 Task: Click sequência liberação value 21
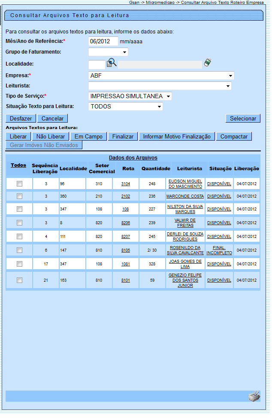pyautogui.click(x=46, y=280)
